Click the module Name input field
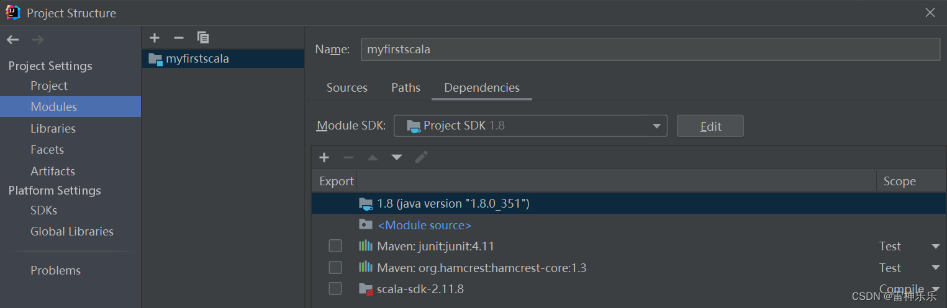Screen dimensions: 947x308 pyautogui.click(x=650, y=50)
